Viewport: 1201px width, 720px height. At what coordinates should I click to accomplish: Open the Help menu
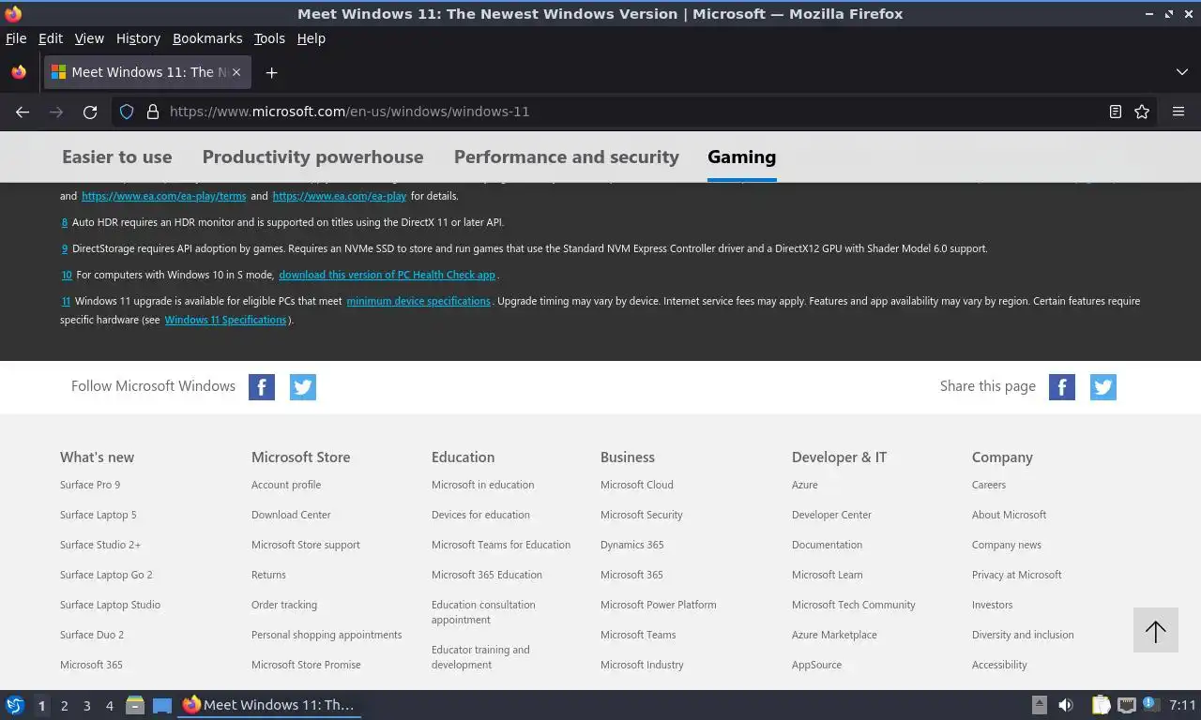click(312, 38)
